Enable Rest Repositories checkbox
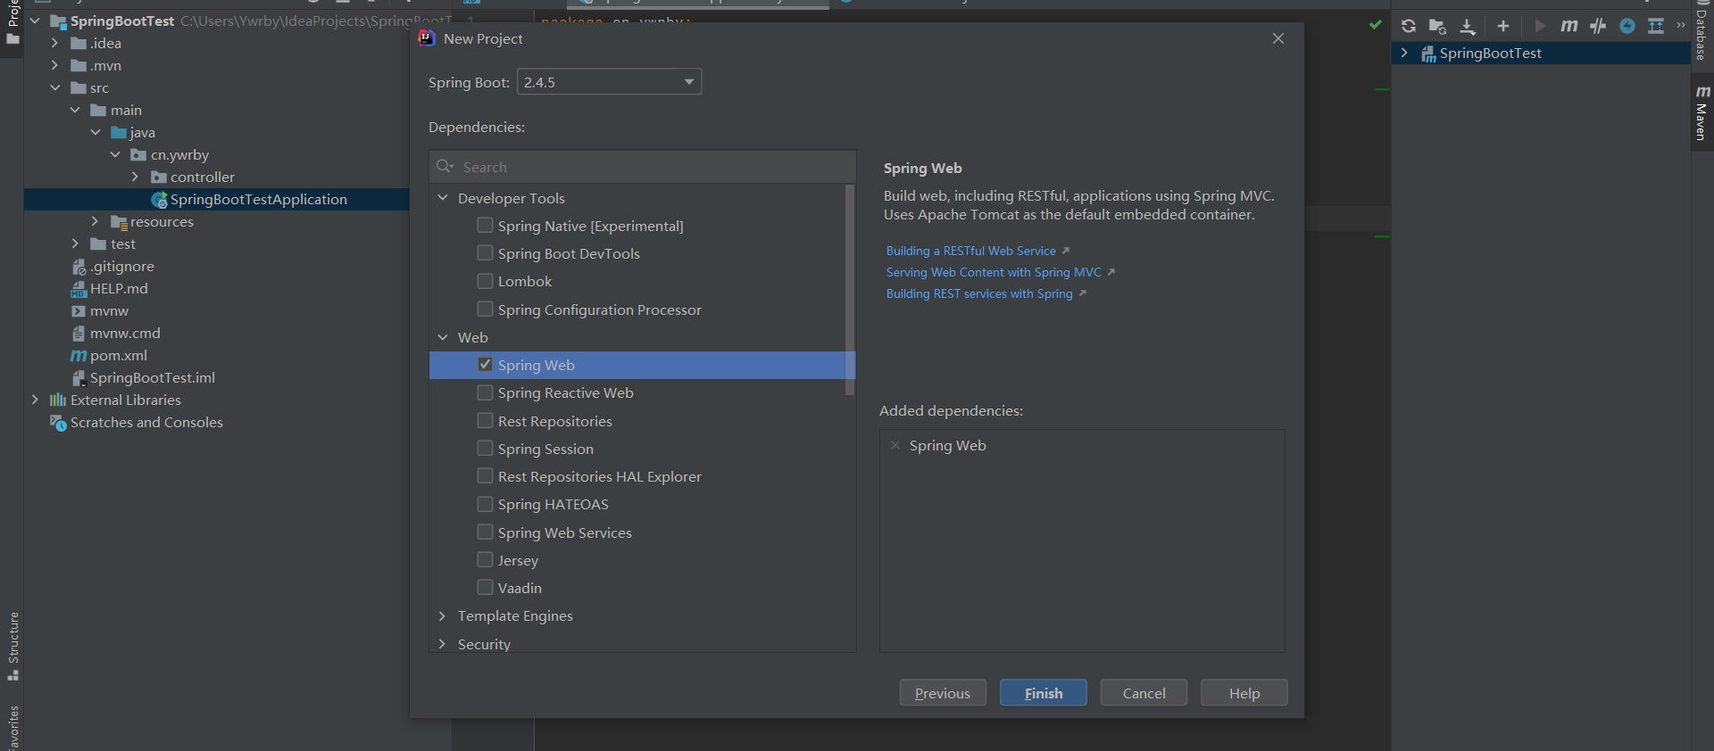1714x751 pixels. point(486,420)
